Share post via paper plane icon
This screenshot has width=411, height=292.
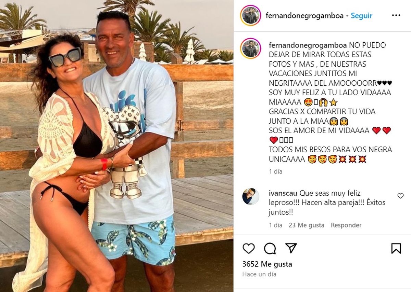[291, 248]
